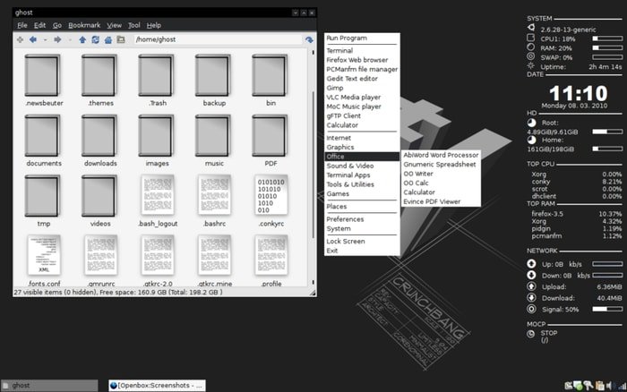The height and width of the screenshot is (392, 627).
Task: Select the .themes folder
Action: tap(100, 81)
